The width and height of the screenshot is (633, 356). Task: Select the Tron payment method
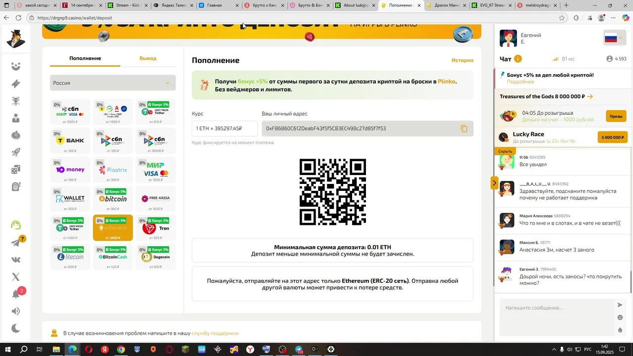pyautogui.click(x=156, y=228)
